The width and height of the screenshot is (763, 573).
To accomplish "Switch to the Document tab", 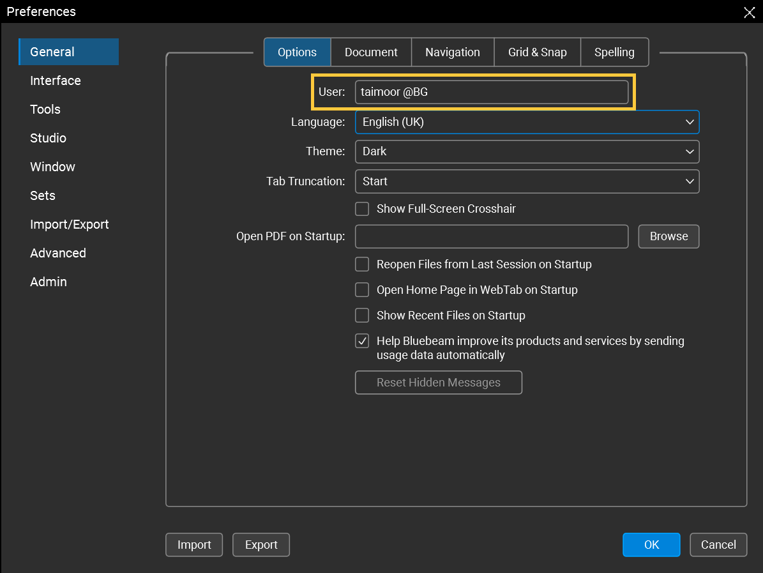I will pyautogui.click(x=370, y=52).
